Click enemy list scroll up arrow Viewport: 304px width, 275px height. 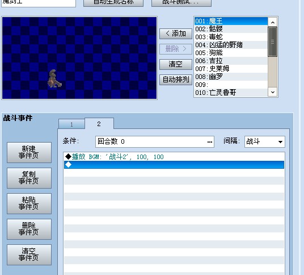[x=273, y=22]
